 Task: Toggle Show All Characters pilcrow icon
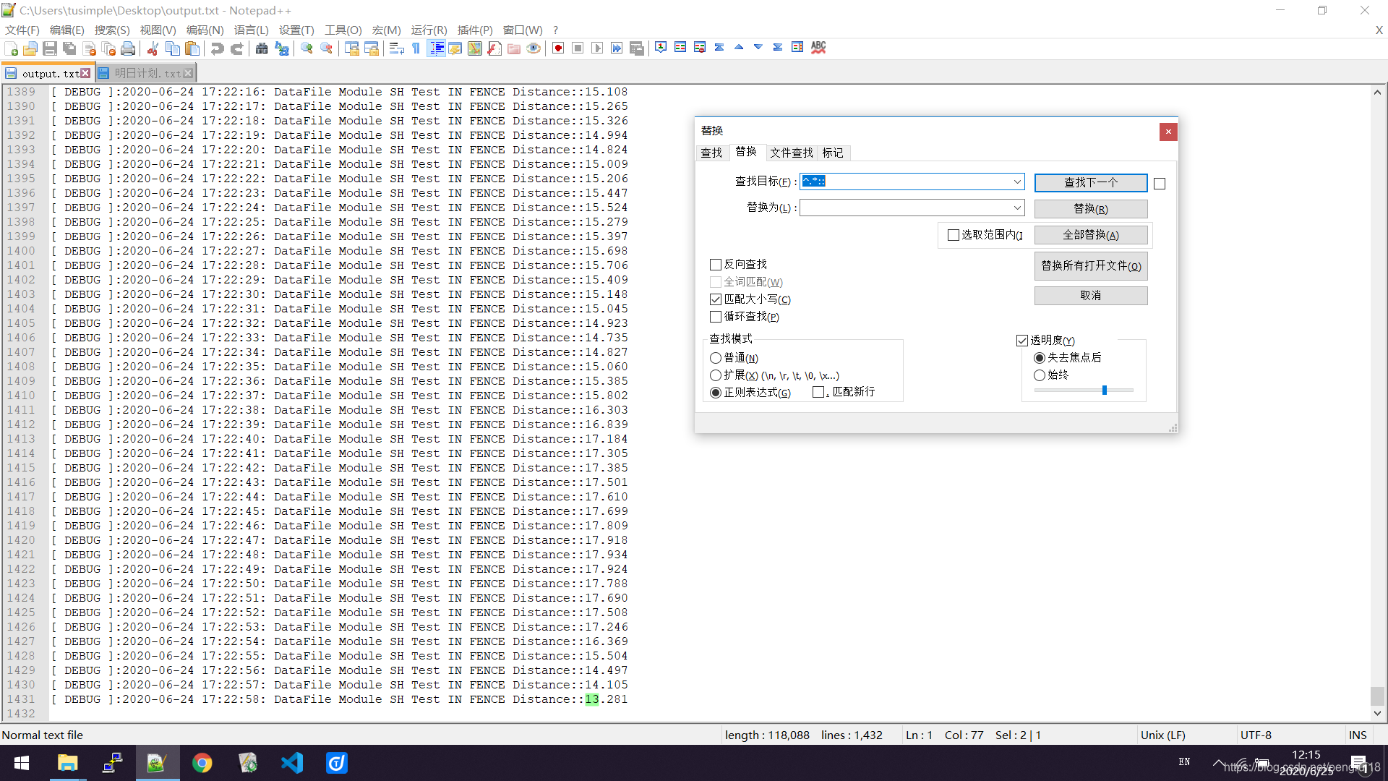pos(416,48)
